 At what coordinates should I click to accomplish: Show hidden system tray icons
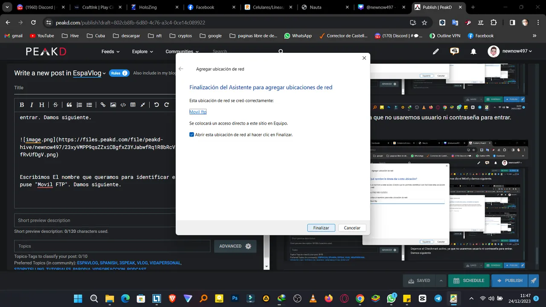point(471,298)
